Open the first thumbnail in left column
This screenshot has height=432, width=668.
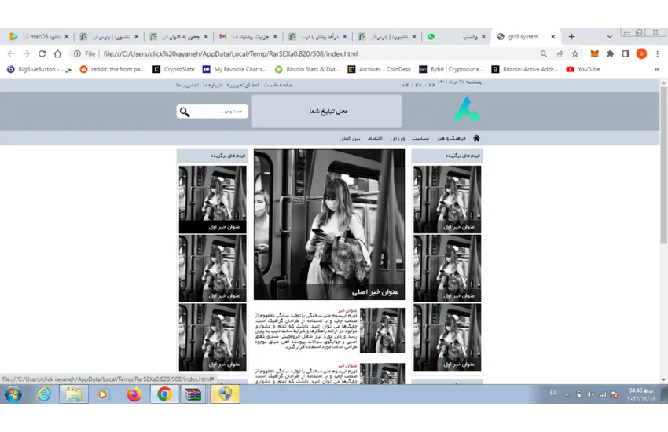click(213, 200)
